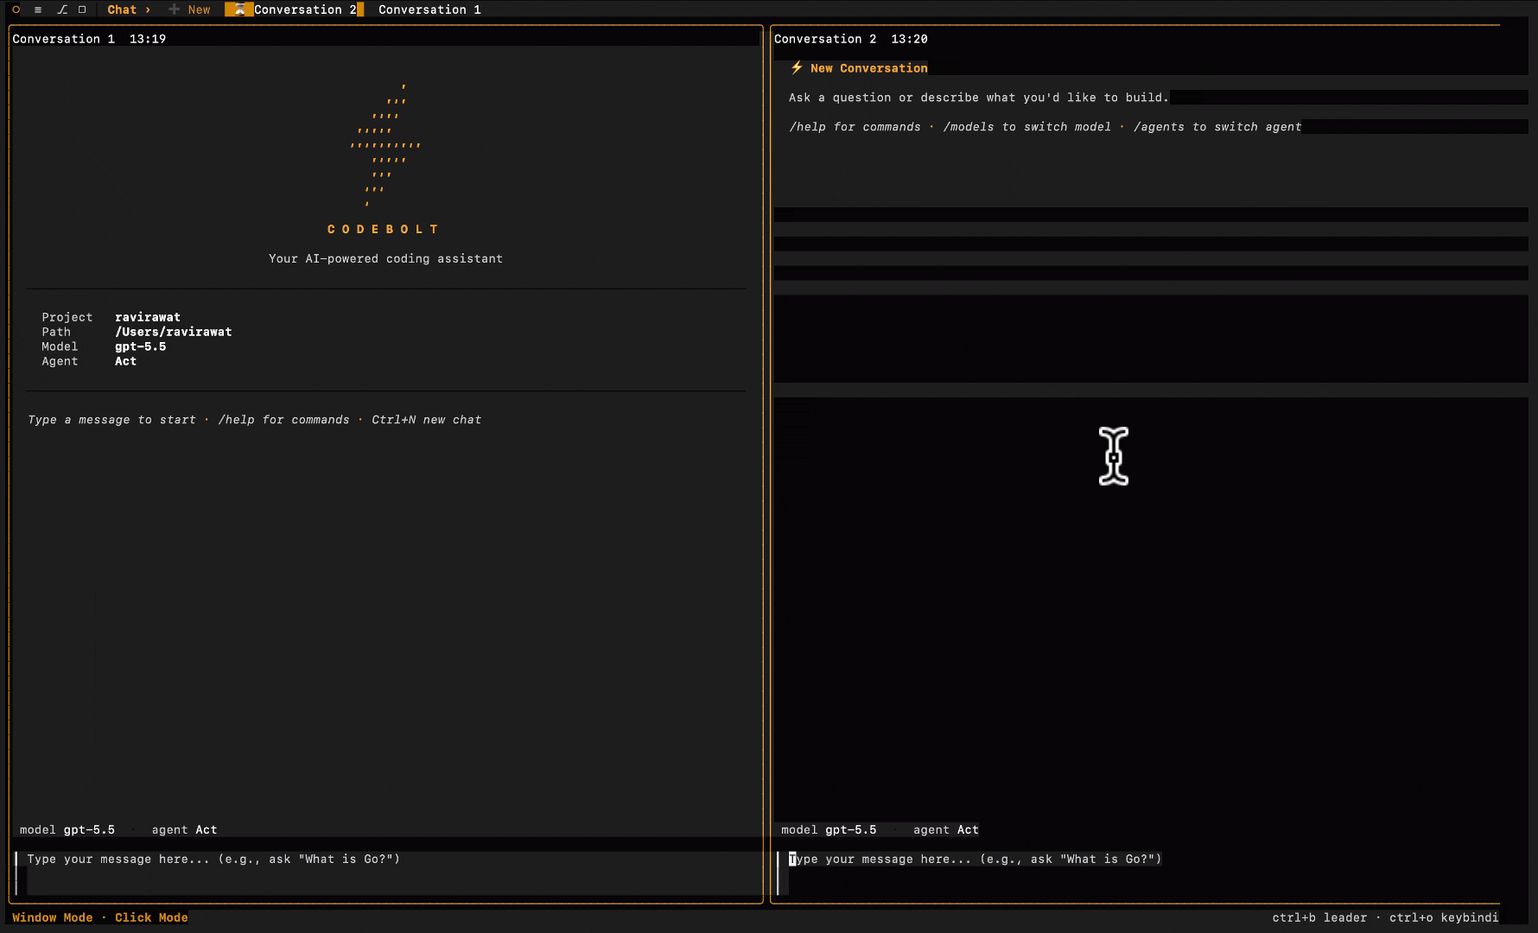Click /help for commands in Conversation 1
This screenshot has height=933, width=1538.
[x=283, y=420]
